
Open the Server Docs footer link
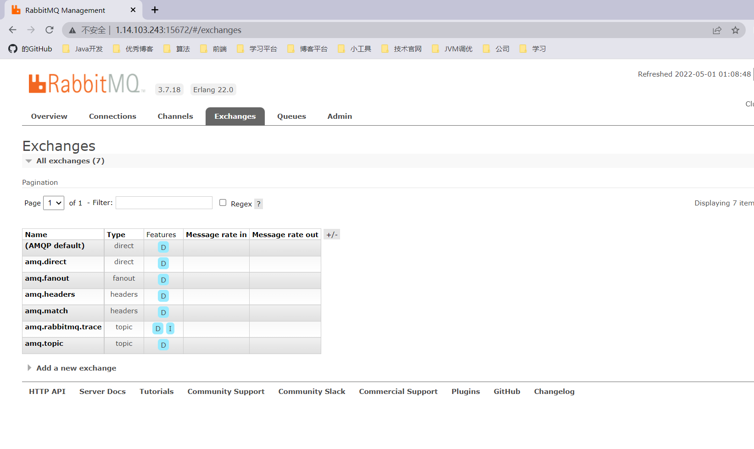pyautogui.click(x=102, y=392)
